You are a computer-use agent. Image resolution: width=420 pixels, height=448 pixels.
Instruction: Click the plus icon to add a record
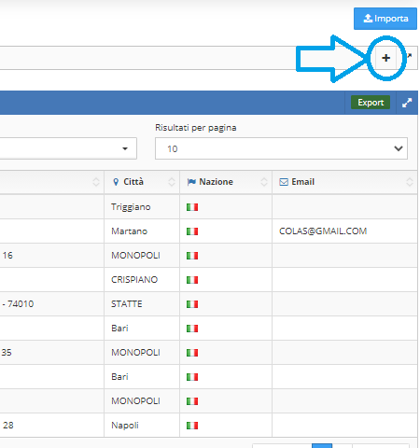pos(385,58)
